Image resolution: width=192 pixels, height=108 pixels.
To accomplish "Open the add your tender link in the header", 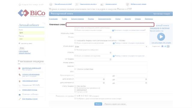I will [x=139, y=4].
